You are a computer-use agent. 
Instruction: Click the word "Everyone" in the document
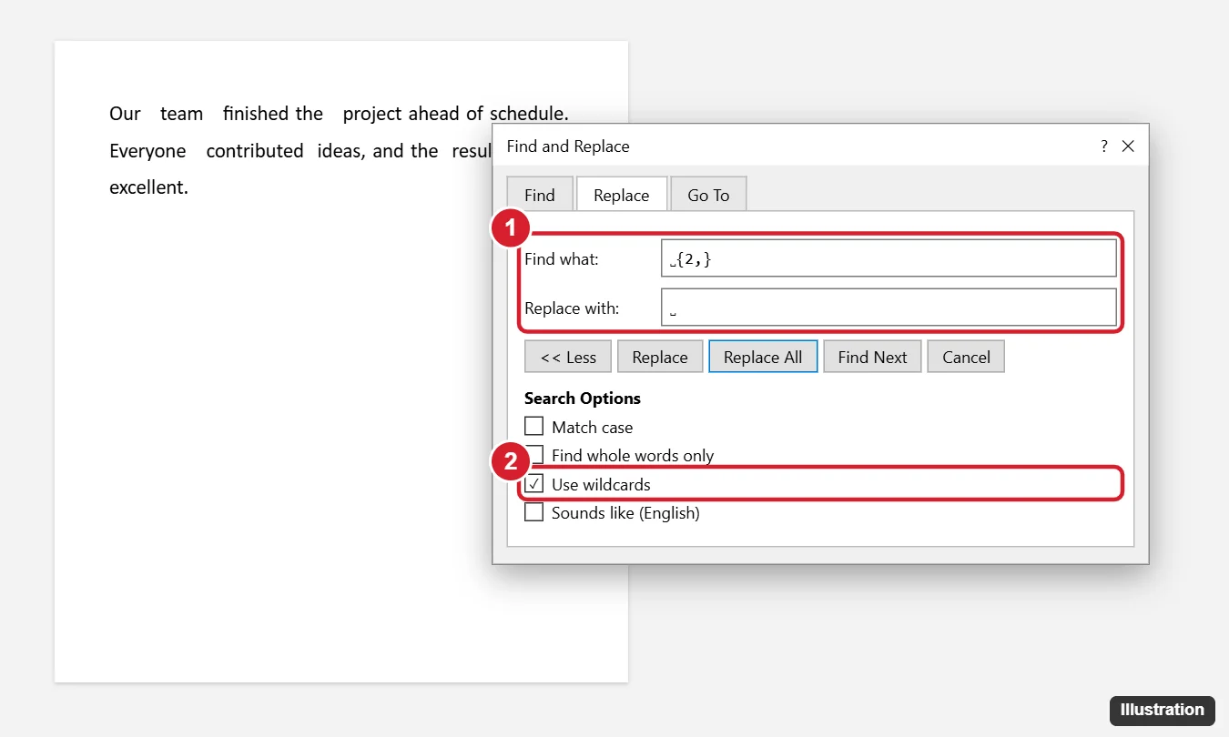tap(147, 151)
